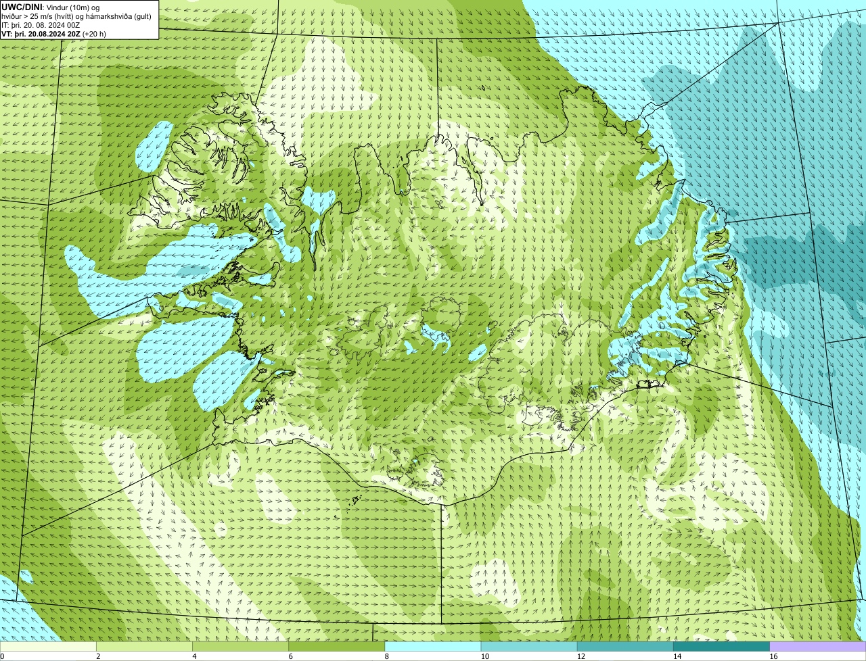This screenshot has height=661, width=866.
Task: Click the 0–2 m/s pale yellow legend swatch
Action: 48,646
